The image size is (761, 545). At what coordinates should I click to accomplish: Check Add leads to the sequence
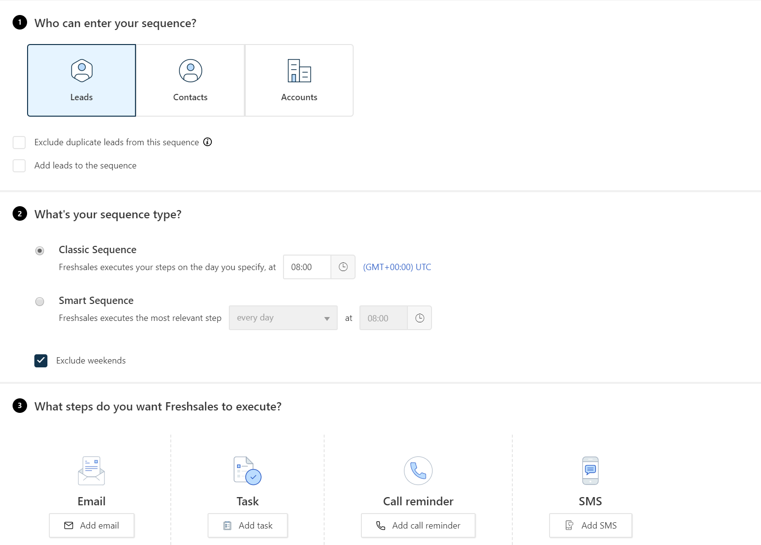pyautogui.click(x=19, y=166)
